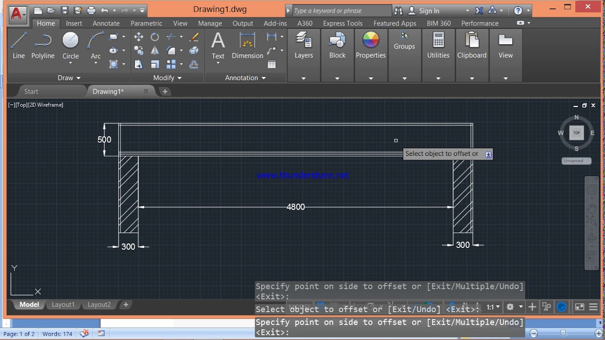Select the Polyline tool

tap(43, 46)
